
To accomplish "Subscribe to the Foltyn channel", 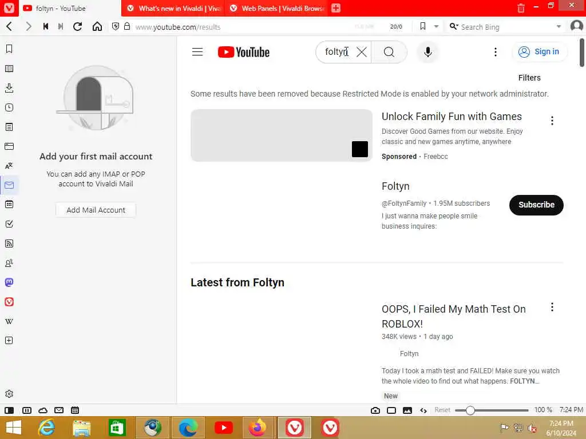I will [x=536, y=205].
